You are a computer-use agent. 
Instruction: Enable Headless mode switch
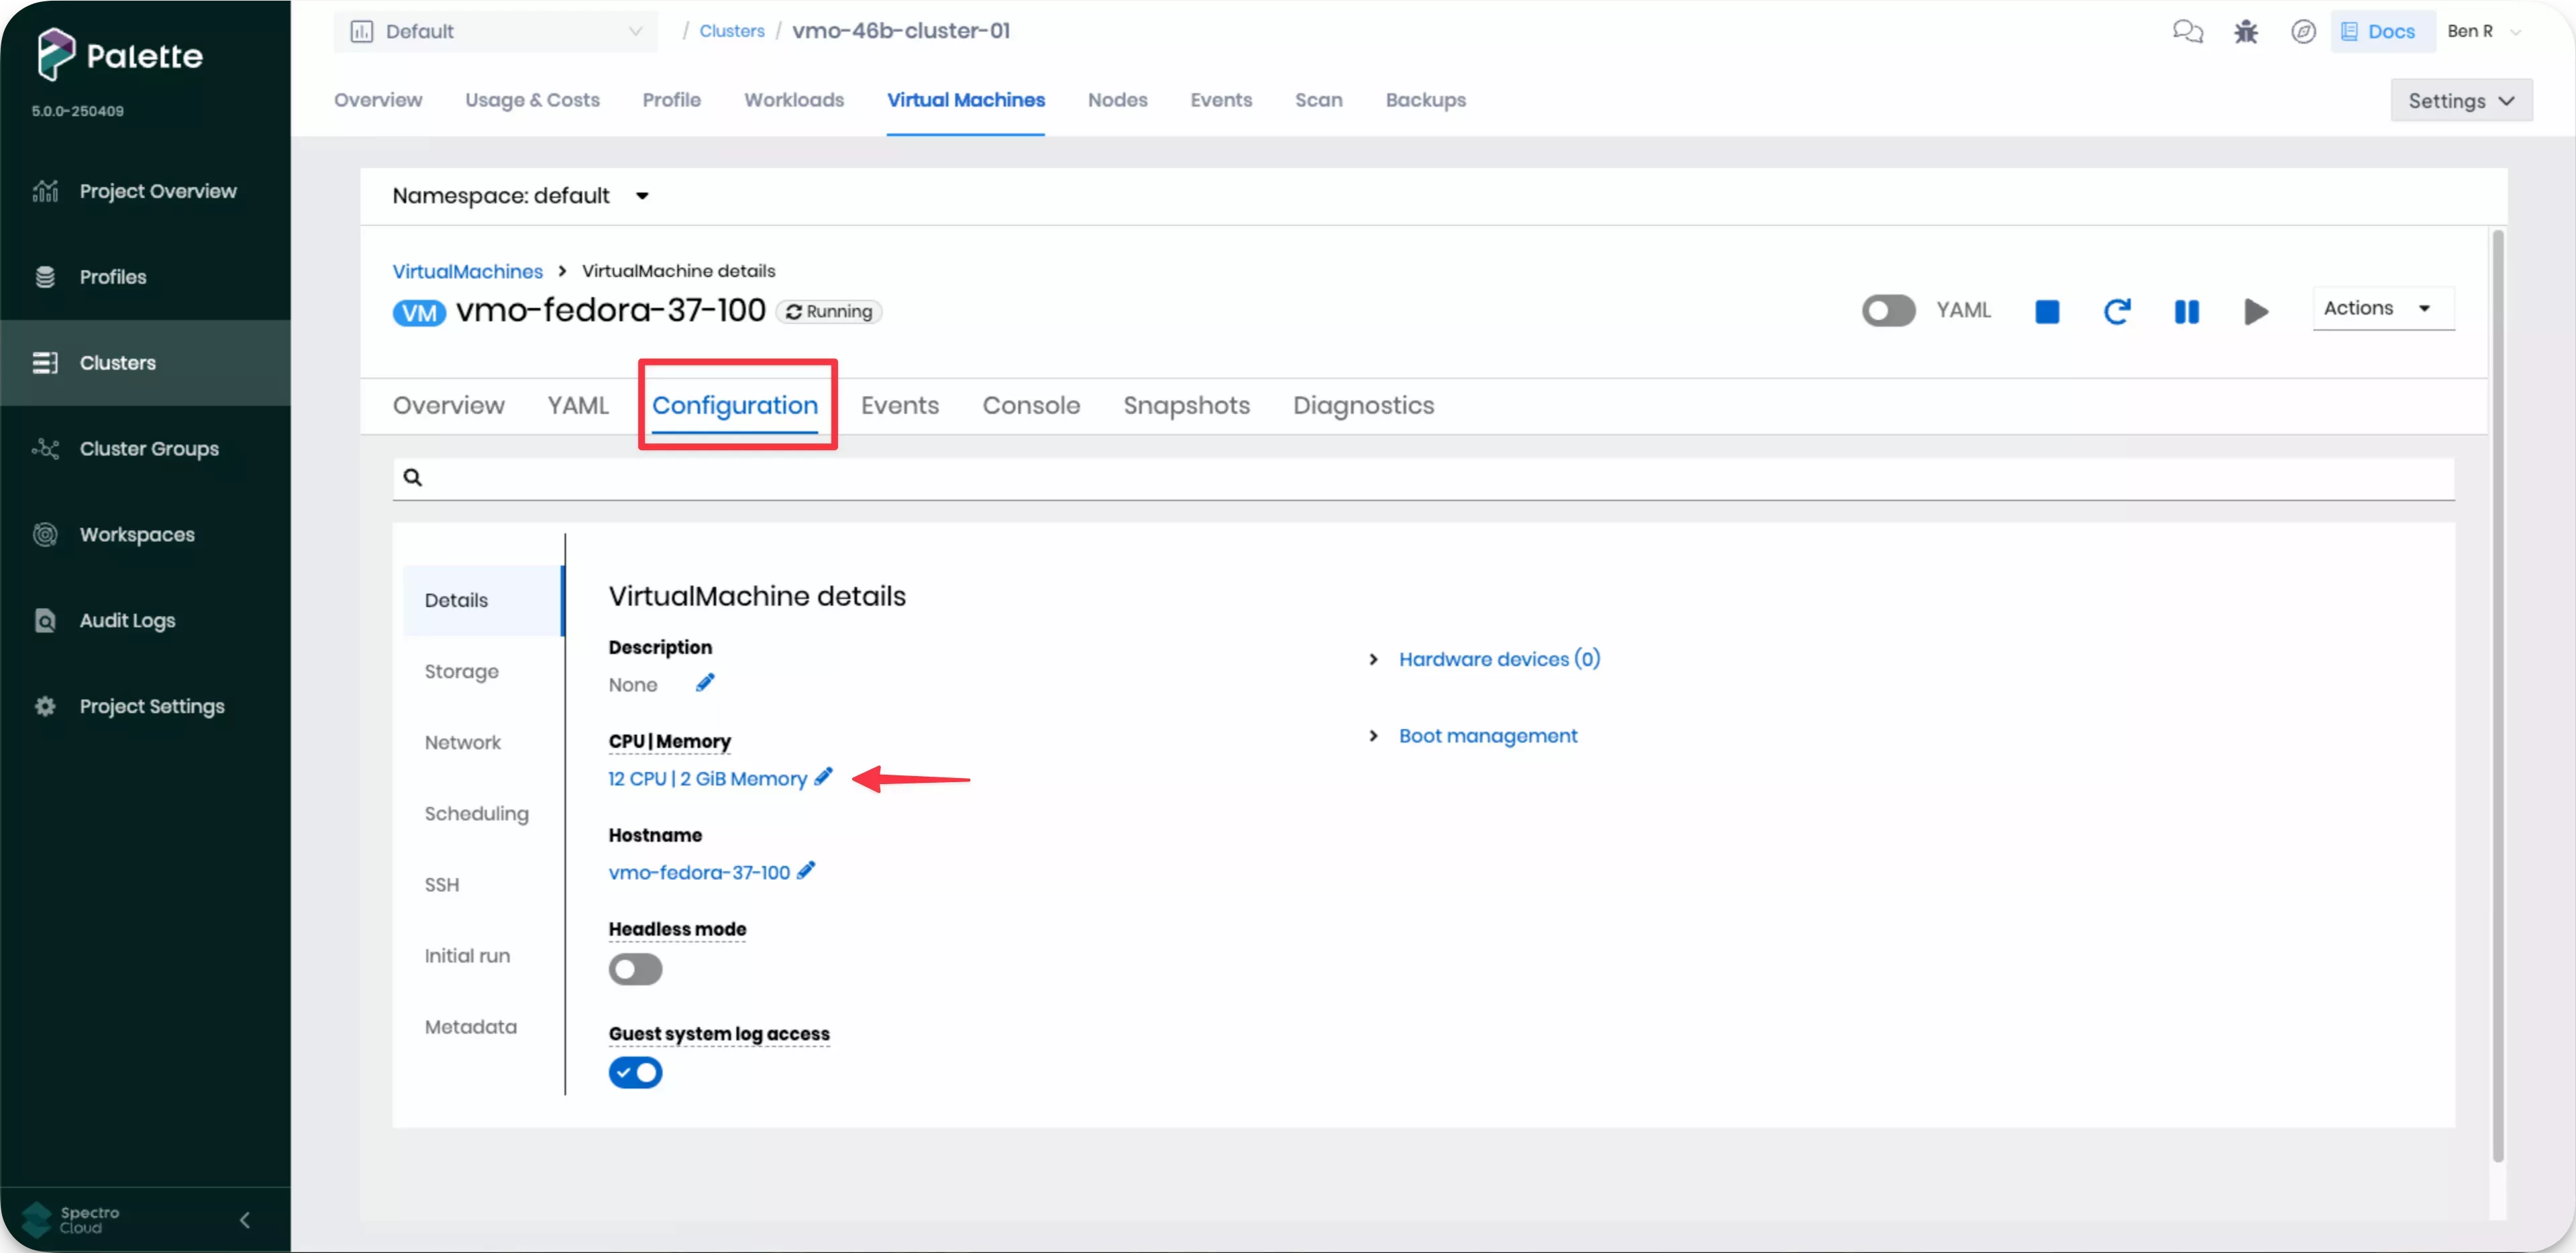635,969
